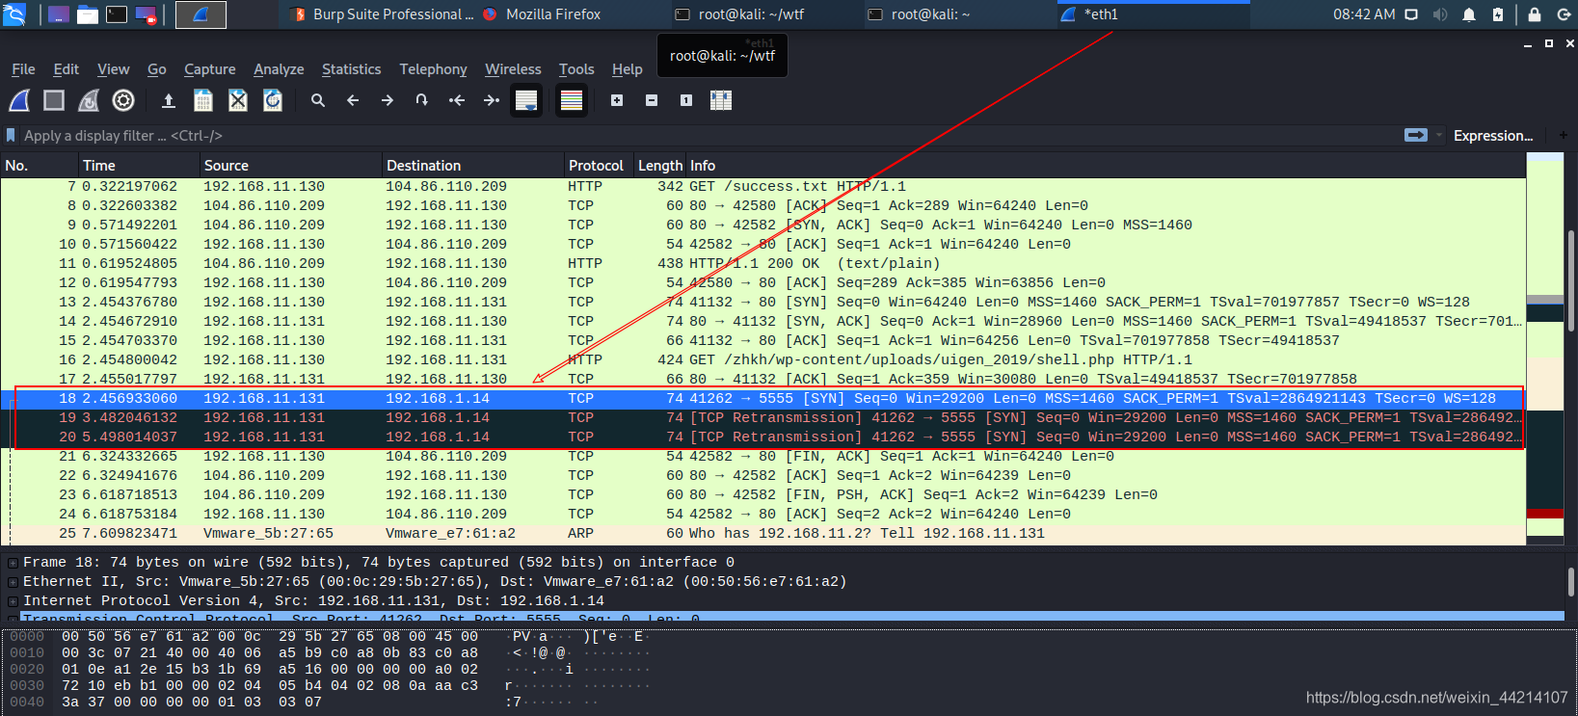The width and height of the screenshot is (1578, 716).
Task: Open the Kali applications menu
Action: 14,14
